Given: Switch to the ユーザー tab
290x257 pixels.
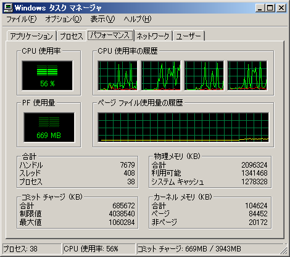Looking at the screenshot, I should (x=188, y=36).
